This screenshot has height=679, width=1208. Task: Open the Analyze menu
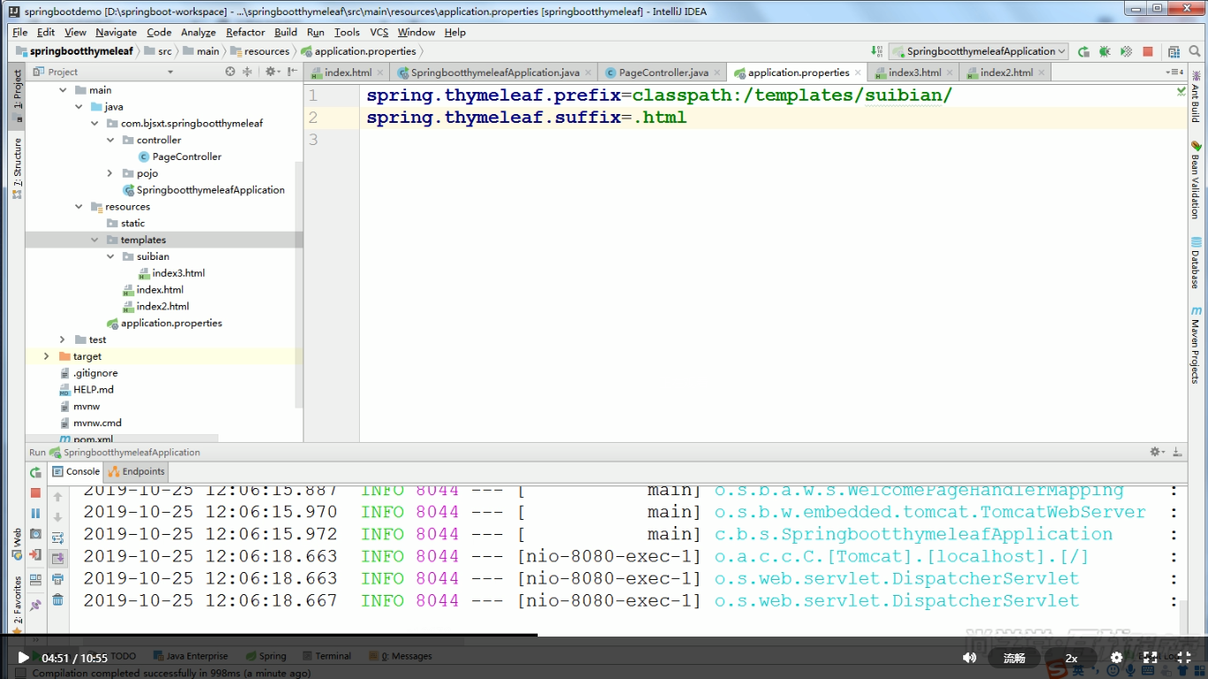[198, 32]
